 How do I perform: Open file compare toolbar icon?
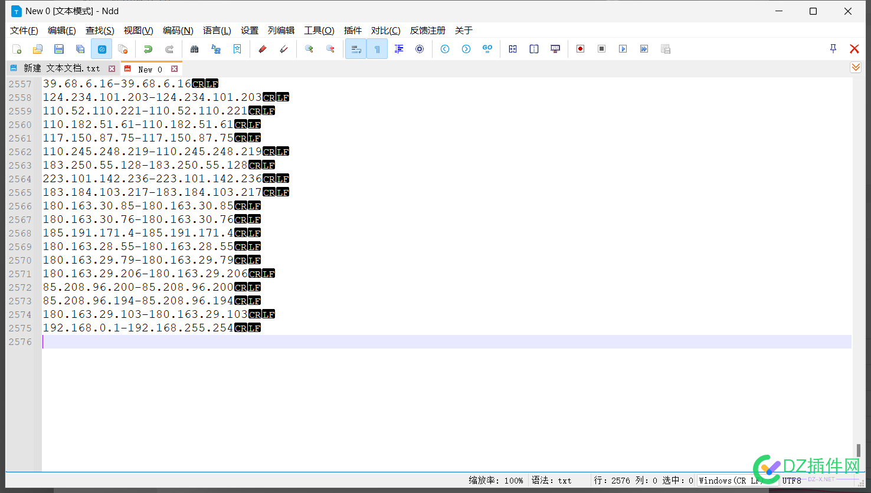pyautogui.click(x=513, y=49)
